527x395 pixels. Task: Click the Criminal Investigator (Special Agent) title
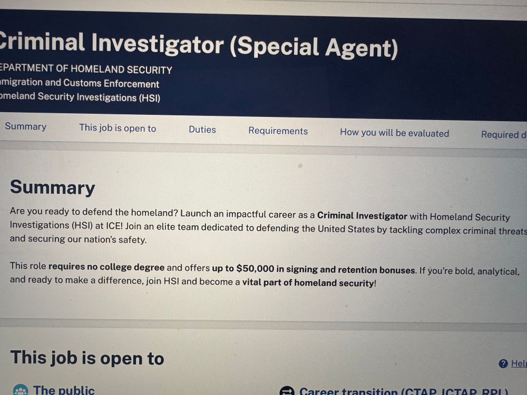pyautogui.click(x=198, y=45)
